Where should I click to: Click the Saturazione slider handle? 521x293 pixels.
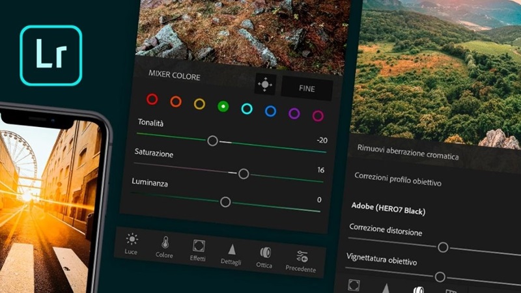pyautogui.click(x=244, y=173)
